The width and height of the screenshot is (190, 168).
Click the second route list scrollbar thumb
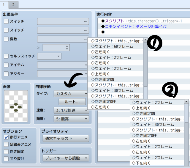186,144
